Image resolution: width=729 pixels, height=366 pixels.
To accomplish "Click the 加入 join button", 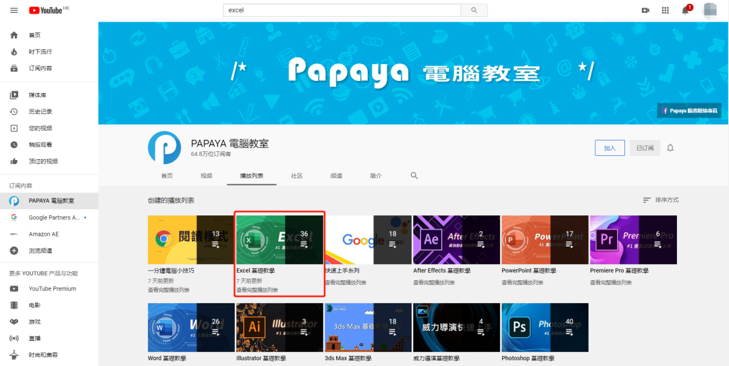I will coord(610,148).
